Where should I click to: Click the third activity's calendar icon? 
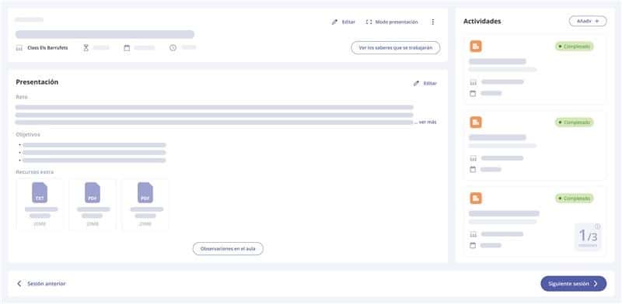[x=473, y=245]
